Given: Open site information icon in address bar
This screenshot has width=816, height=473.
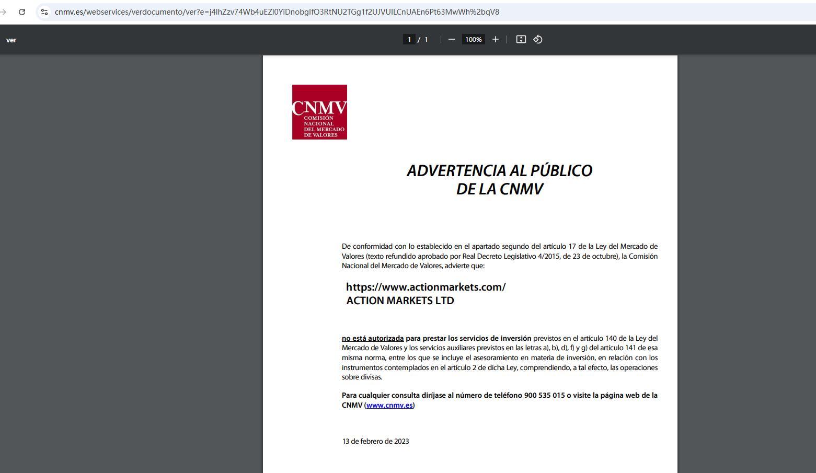Looking at the screenshot, I should 44,11.
